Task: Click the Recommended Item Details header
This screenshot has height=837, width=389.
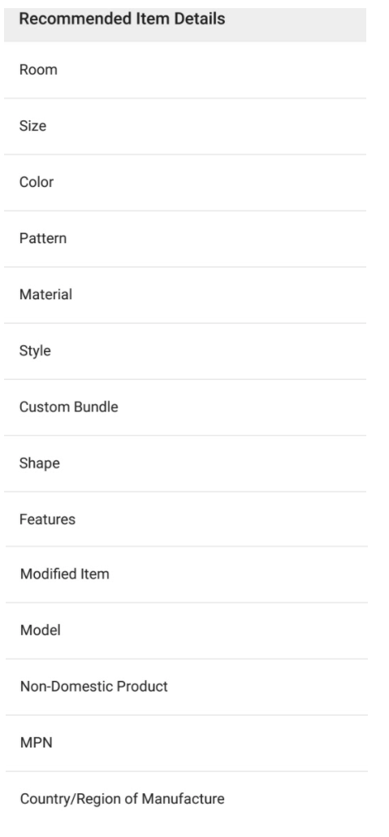Action: point(185,24)
